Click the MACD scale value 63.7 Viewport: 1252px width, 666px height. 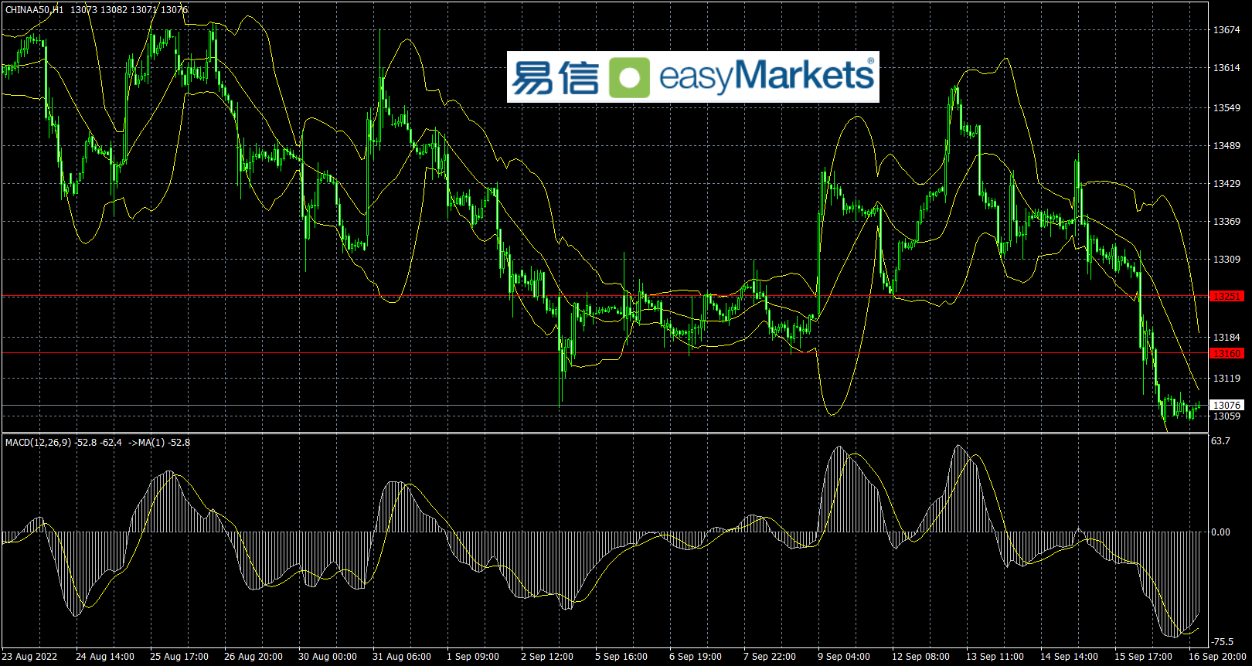pyautogui.click(x=1220, y=441)
